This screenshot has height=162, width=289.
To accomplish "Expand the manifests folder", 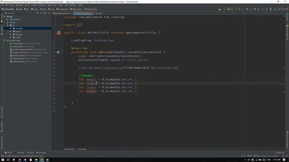I will click(x=8, y=19).
